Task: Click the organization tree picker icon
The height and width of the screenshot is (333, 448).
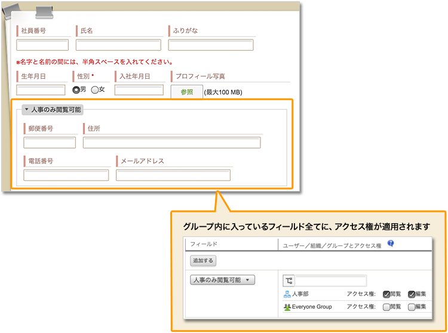Action: (289, 281)
